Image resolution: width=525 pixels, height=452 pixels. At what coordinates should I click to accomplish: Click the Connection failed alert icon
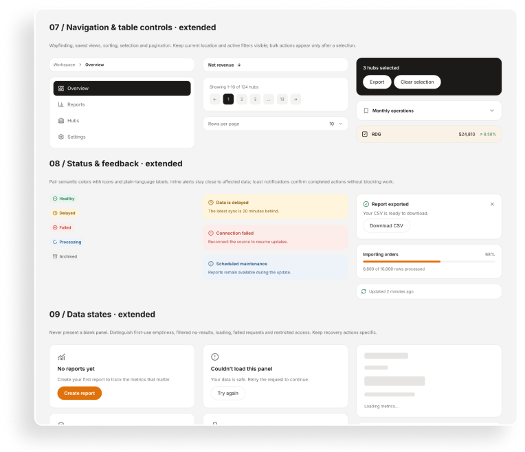pyautogui.click(x=211, y=233)
